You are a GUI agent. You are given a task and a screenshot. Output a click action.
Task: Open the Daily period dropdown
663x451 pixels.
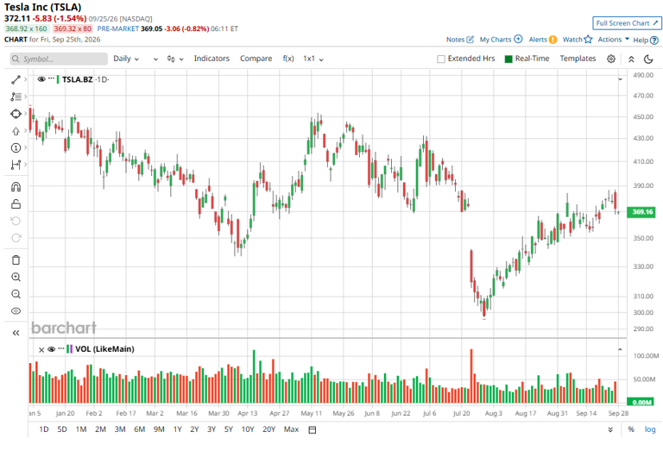coord(126,59)
